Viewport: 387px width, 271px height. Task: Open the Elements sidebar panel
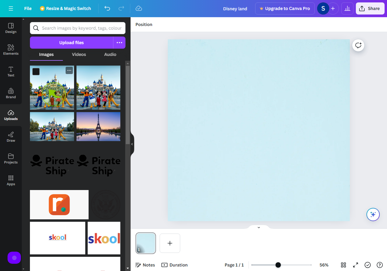11,50
